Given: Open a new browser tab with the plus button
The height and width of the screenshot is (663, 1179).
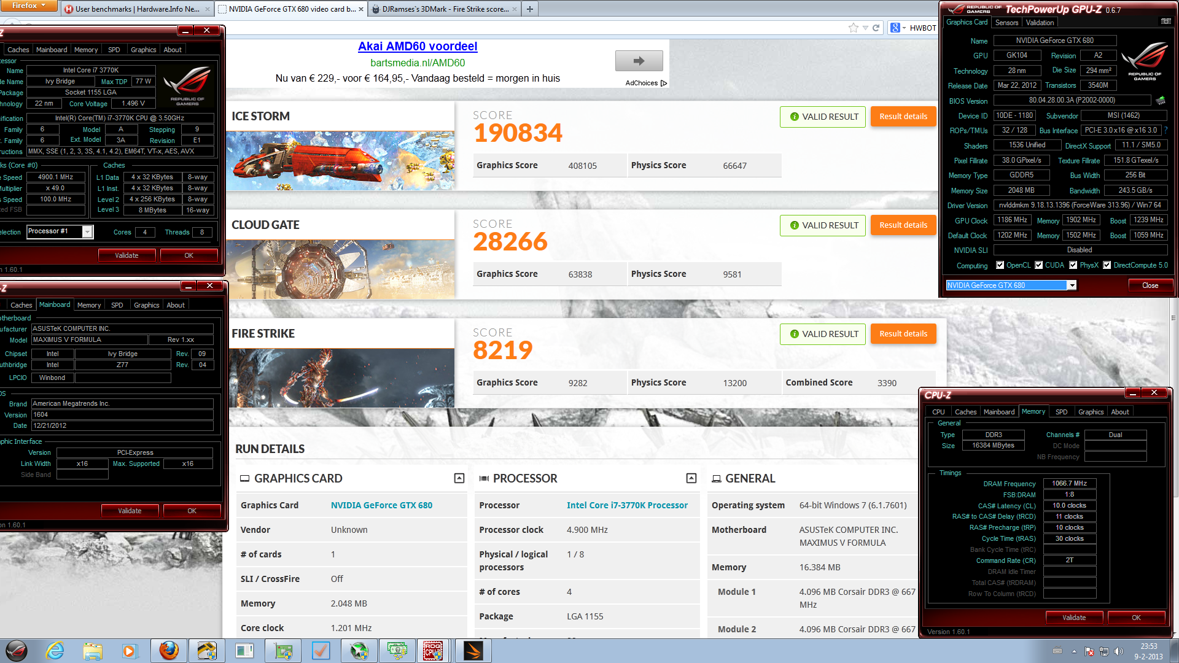Looking at the screenshot, I should pyautogui.click(x=529, y=9).
